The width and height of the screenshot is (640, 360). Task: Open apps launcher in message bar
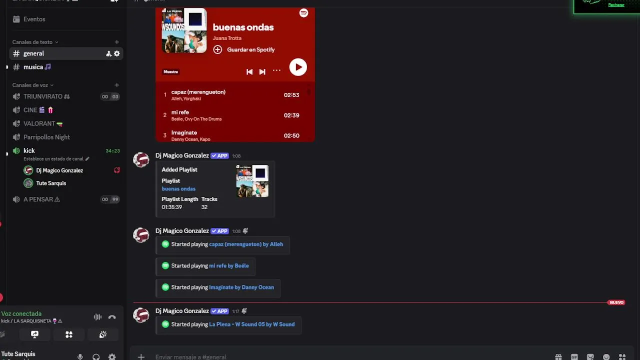[x=622, y=357]
